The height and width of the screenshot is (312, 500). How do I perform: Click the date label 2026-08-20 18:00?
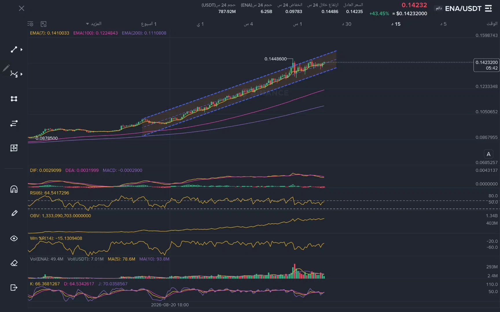tap(170, 305)
